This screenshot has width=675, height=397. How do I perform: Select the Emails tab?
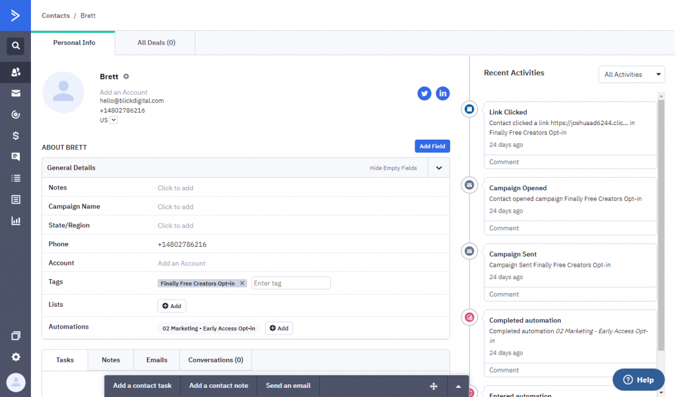(x=157, y=360)
